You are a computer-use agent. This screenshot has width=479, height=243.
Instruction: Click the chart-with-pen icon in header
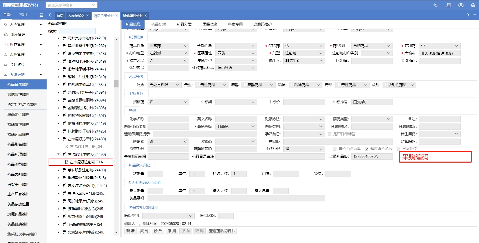[x=435, y=5]
